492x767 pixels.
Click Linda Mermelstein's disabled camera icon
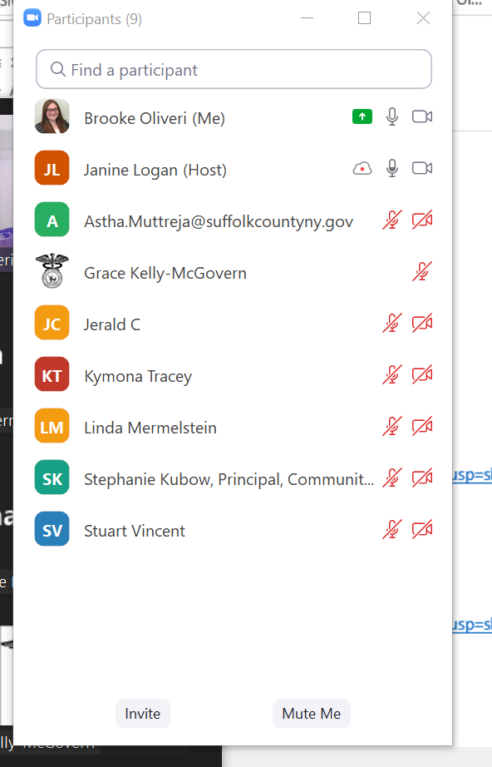(422, 427)
